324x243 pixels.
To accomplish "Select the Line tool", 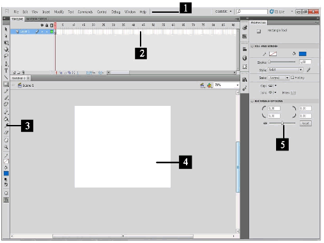I will (x=6, y=77).
